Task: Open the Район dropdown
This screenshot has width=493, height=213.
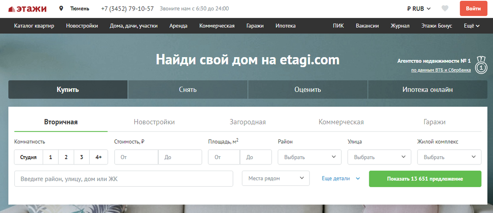Action: [x=310, y=157]
